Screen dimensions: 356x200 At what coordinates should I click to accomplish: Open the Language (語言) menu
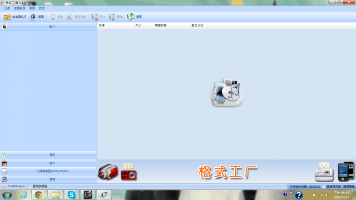pos(32,8)
